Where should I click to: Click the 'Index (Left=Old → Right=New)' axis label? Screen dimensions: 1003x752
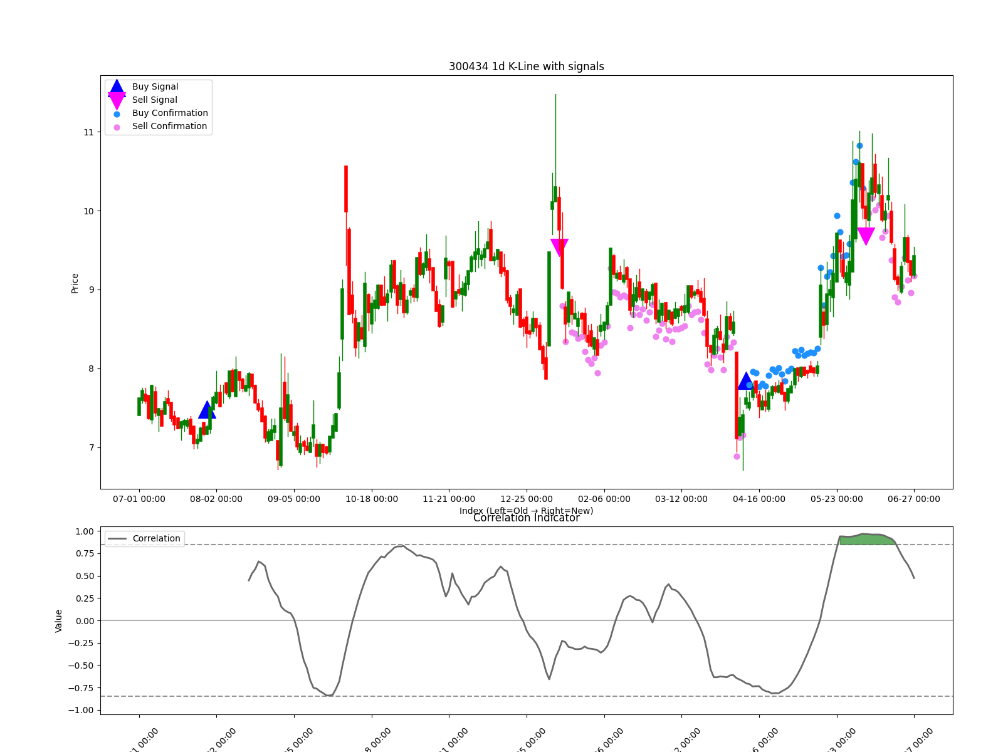tap(526, 511)
